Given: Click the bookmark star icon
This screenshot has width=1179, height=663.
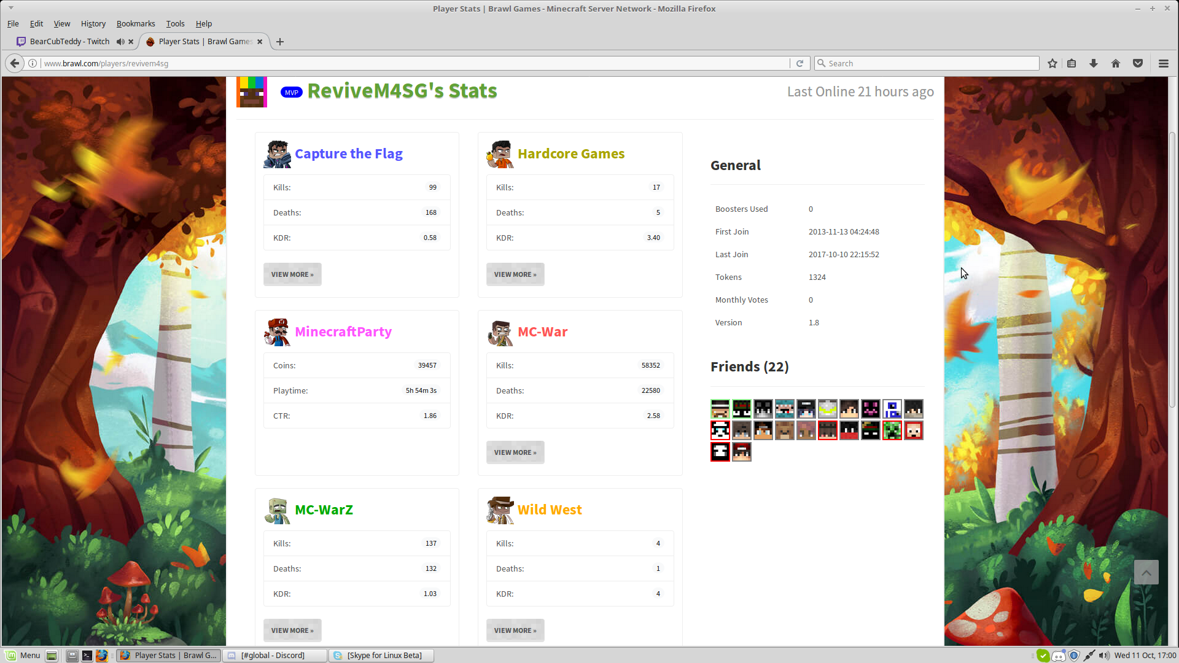Looking at the screenshot, I should [x=1053, y=63].
